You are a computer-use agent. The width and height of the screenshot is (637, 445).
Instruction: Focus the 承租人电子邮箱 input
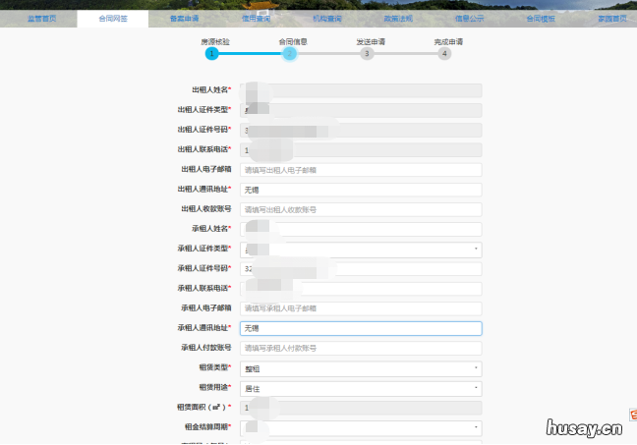click(x=361, y=308)
